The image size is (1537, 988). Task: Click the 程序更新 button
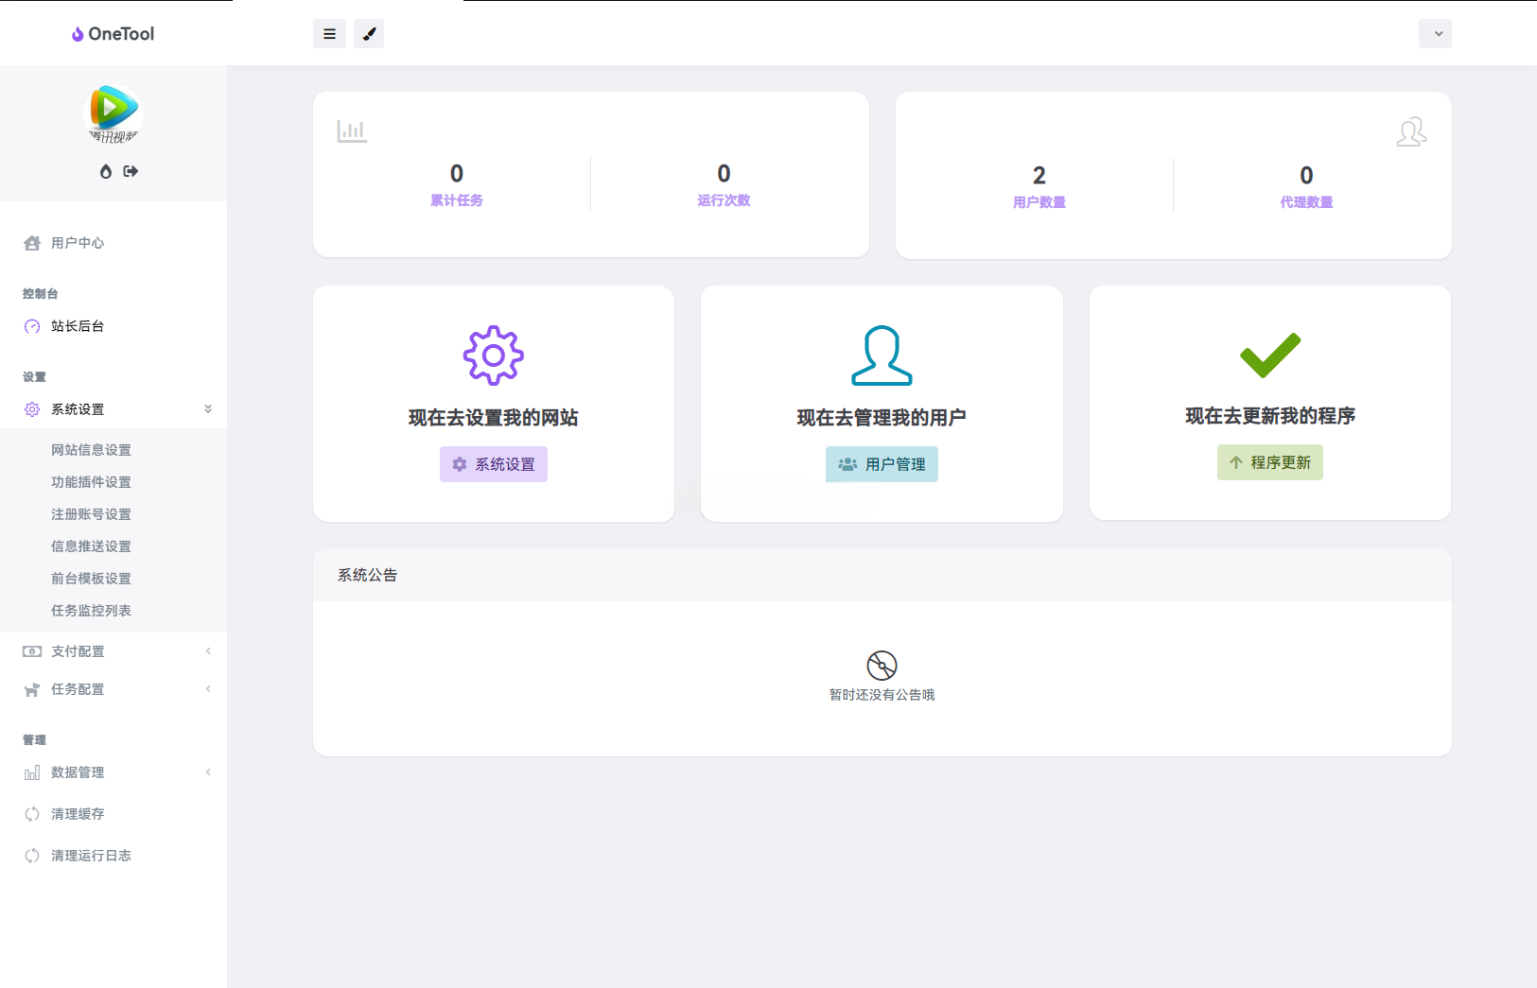click(x=1270, y=462)
